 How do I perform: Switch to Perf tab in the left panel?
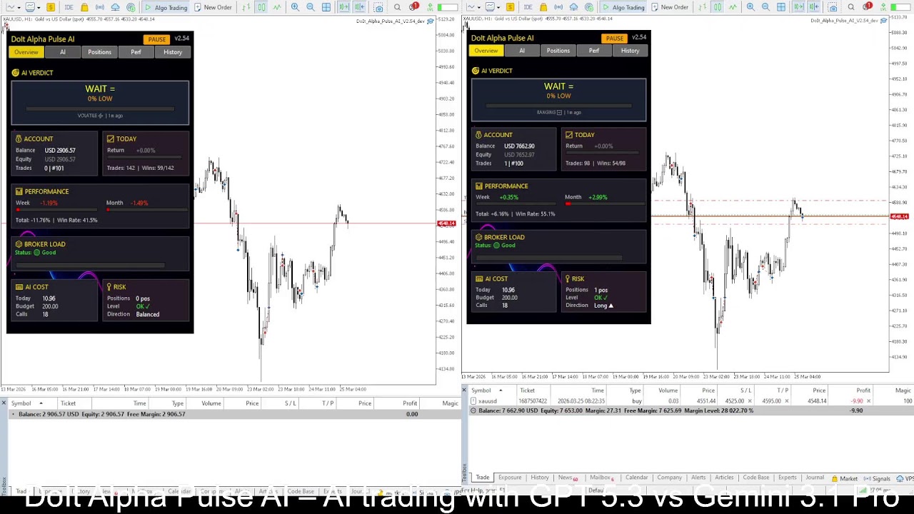click(136, 52)
